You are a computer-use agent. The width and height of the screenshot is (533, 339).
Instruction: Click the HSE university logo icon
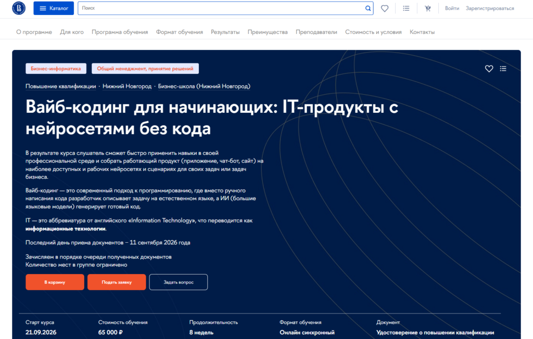tap(19, 8)
